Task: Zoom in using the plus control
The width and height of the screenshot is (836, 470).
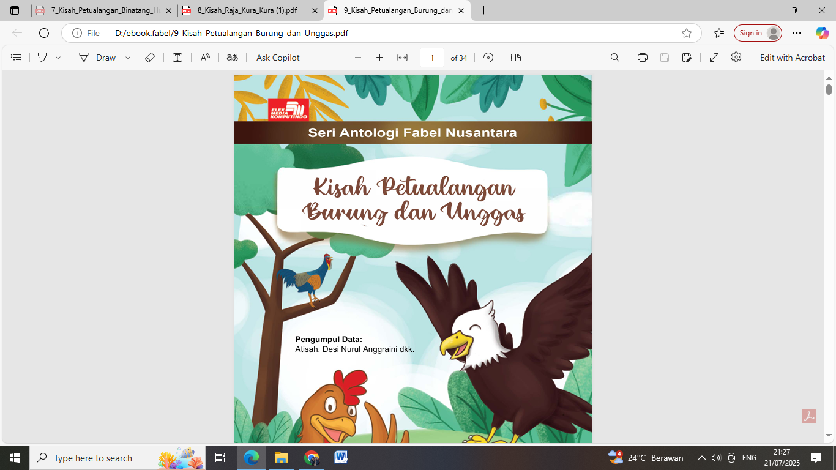Action: click(379, 57)
